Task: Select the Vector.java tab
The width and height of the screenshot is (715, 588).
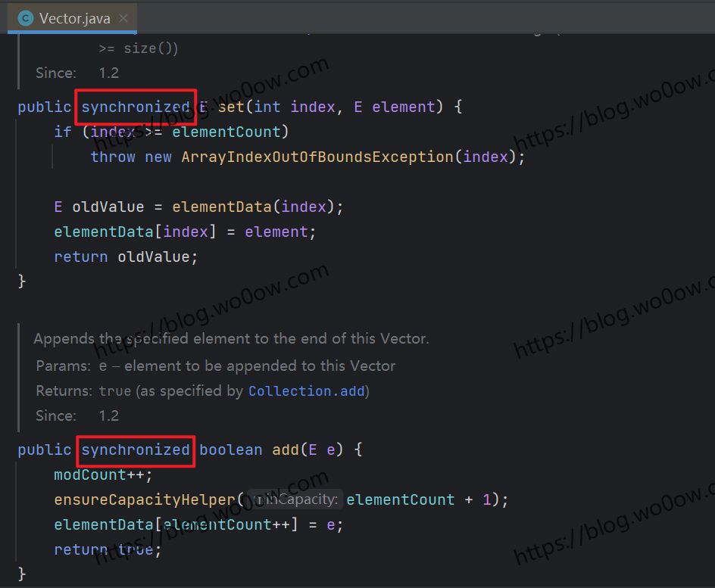Action: [x=73, y=18]
